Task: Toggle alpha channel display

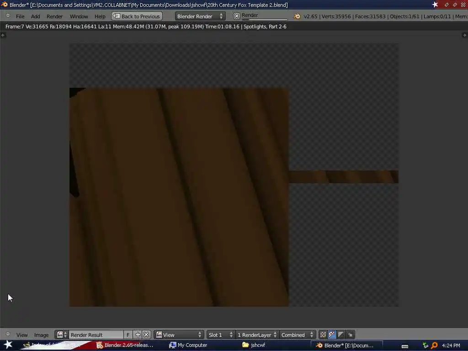Action: 341,335
